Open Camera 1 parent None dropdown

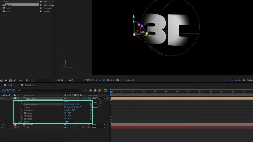(98, 124)
